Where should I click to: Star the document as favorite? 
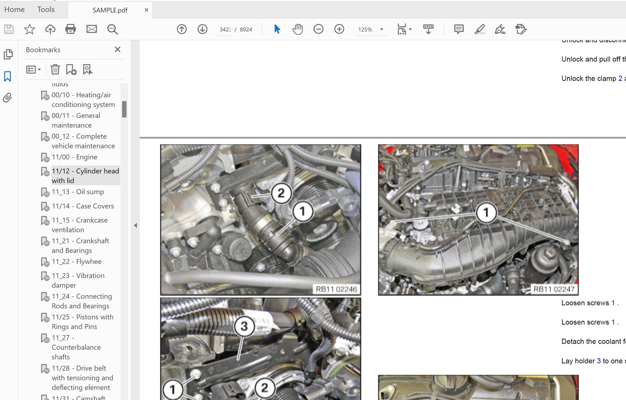click(29, 29)
